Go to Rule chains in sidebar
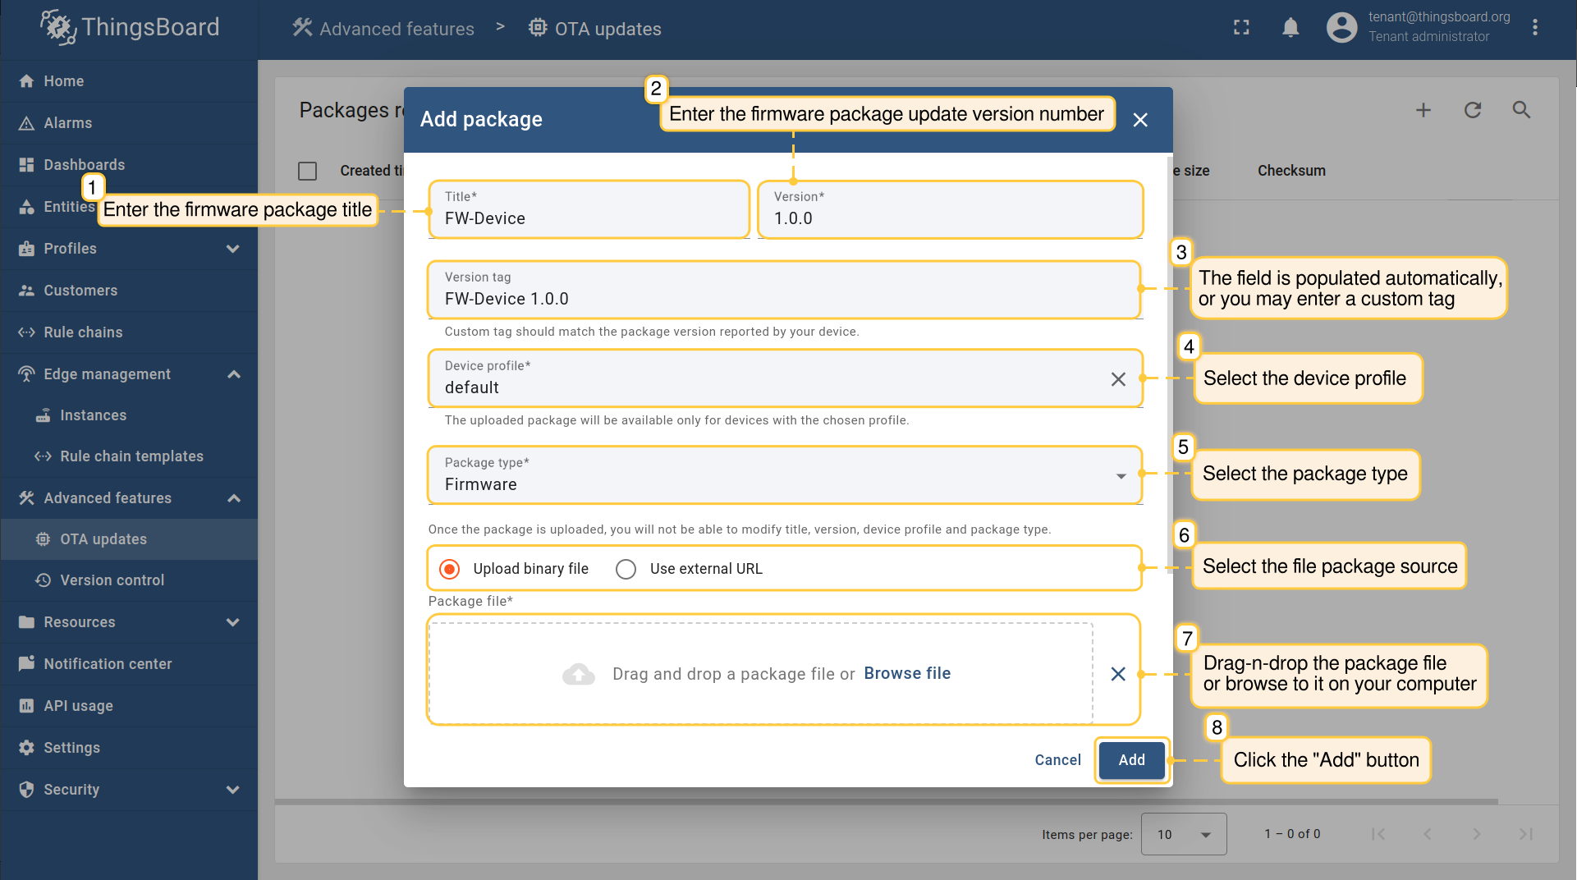 click(83, 332)
